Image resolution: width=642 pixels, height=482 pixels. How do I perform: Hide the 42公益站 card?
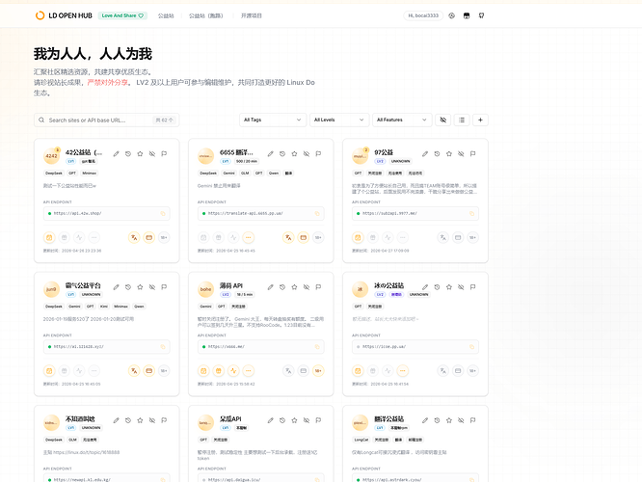point(152,154)
